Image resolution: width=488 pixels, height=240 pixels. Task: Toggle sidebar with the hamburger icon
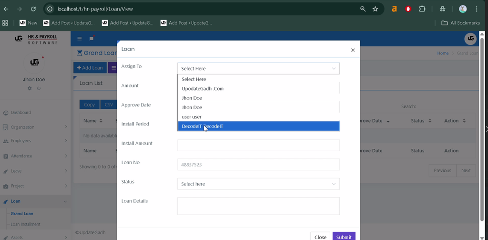pyautogui.click(x=80, y=39)
